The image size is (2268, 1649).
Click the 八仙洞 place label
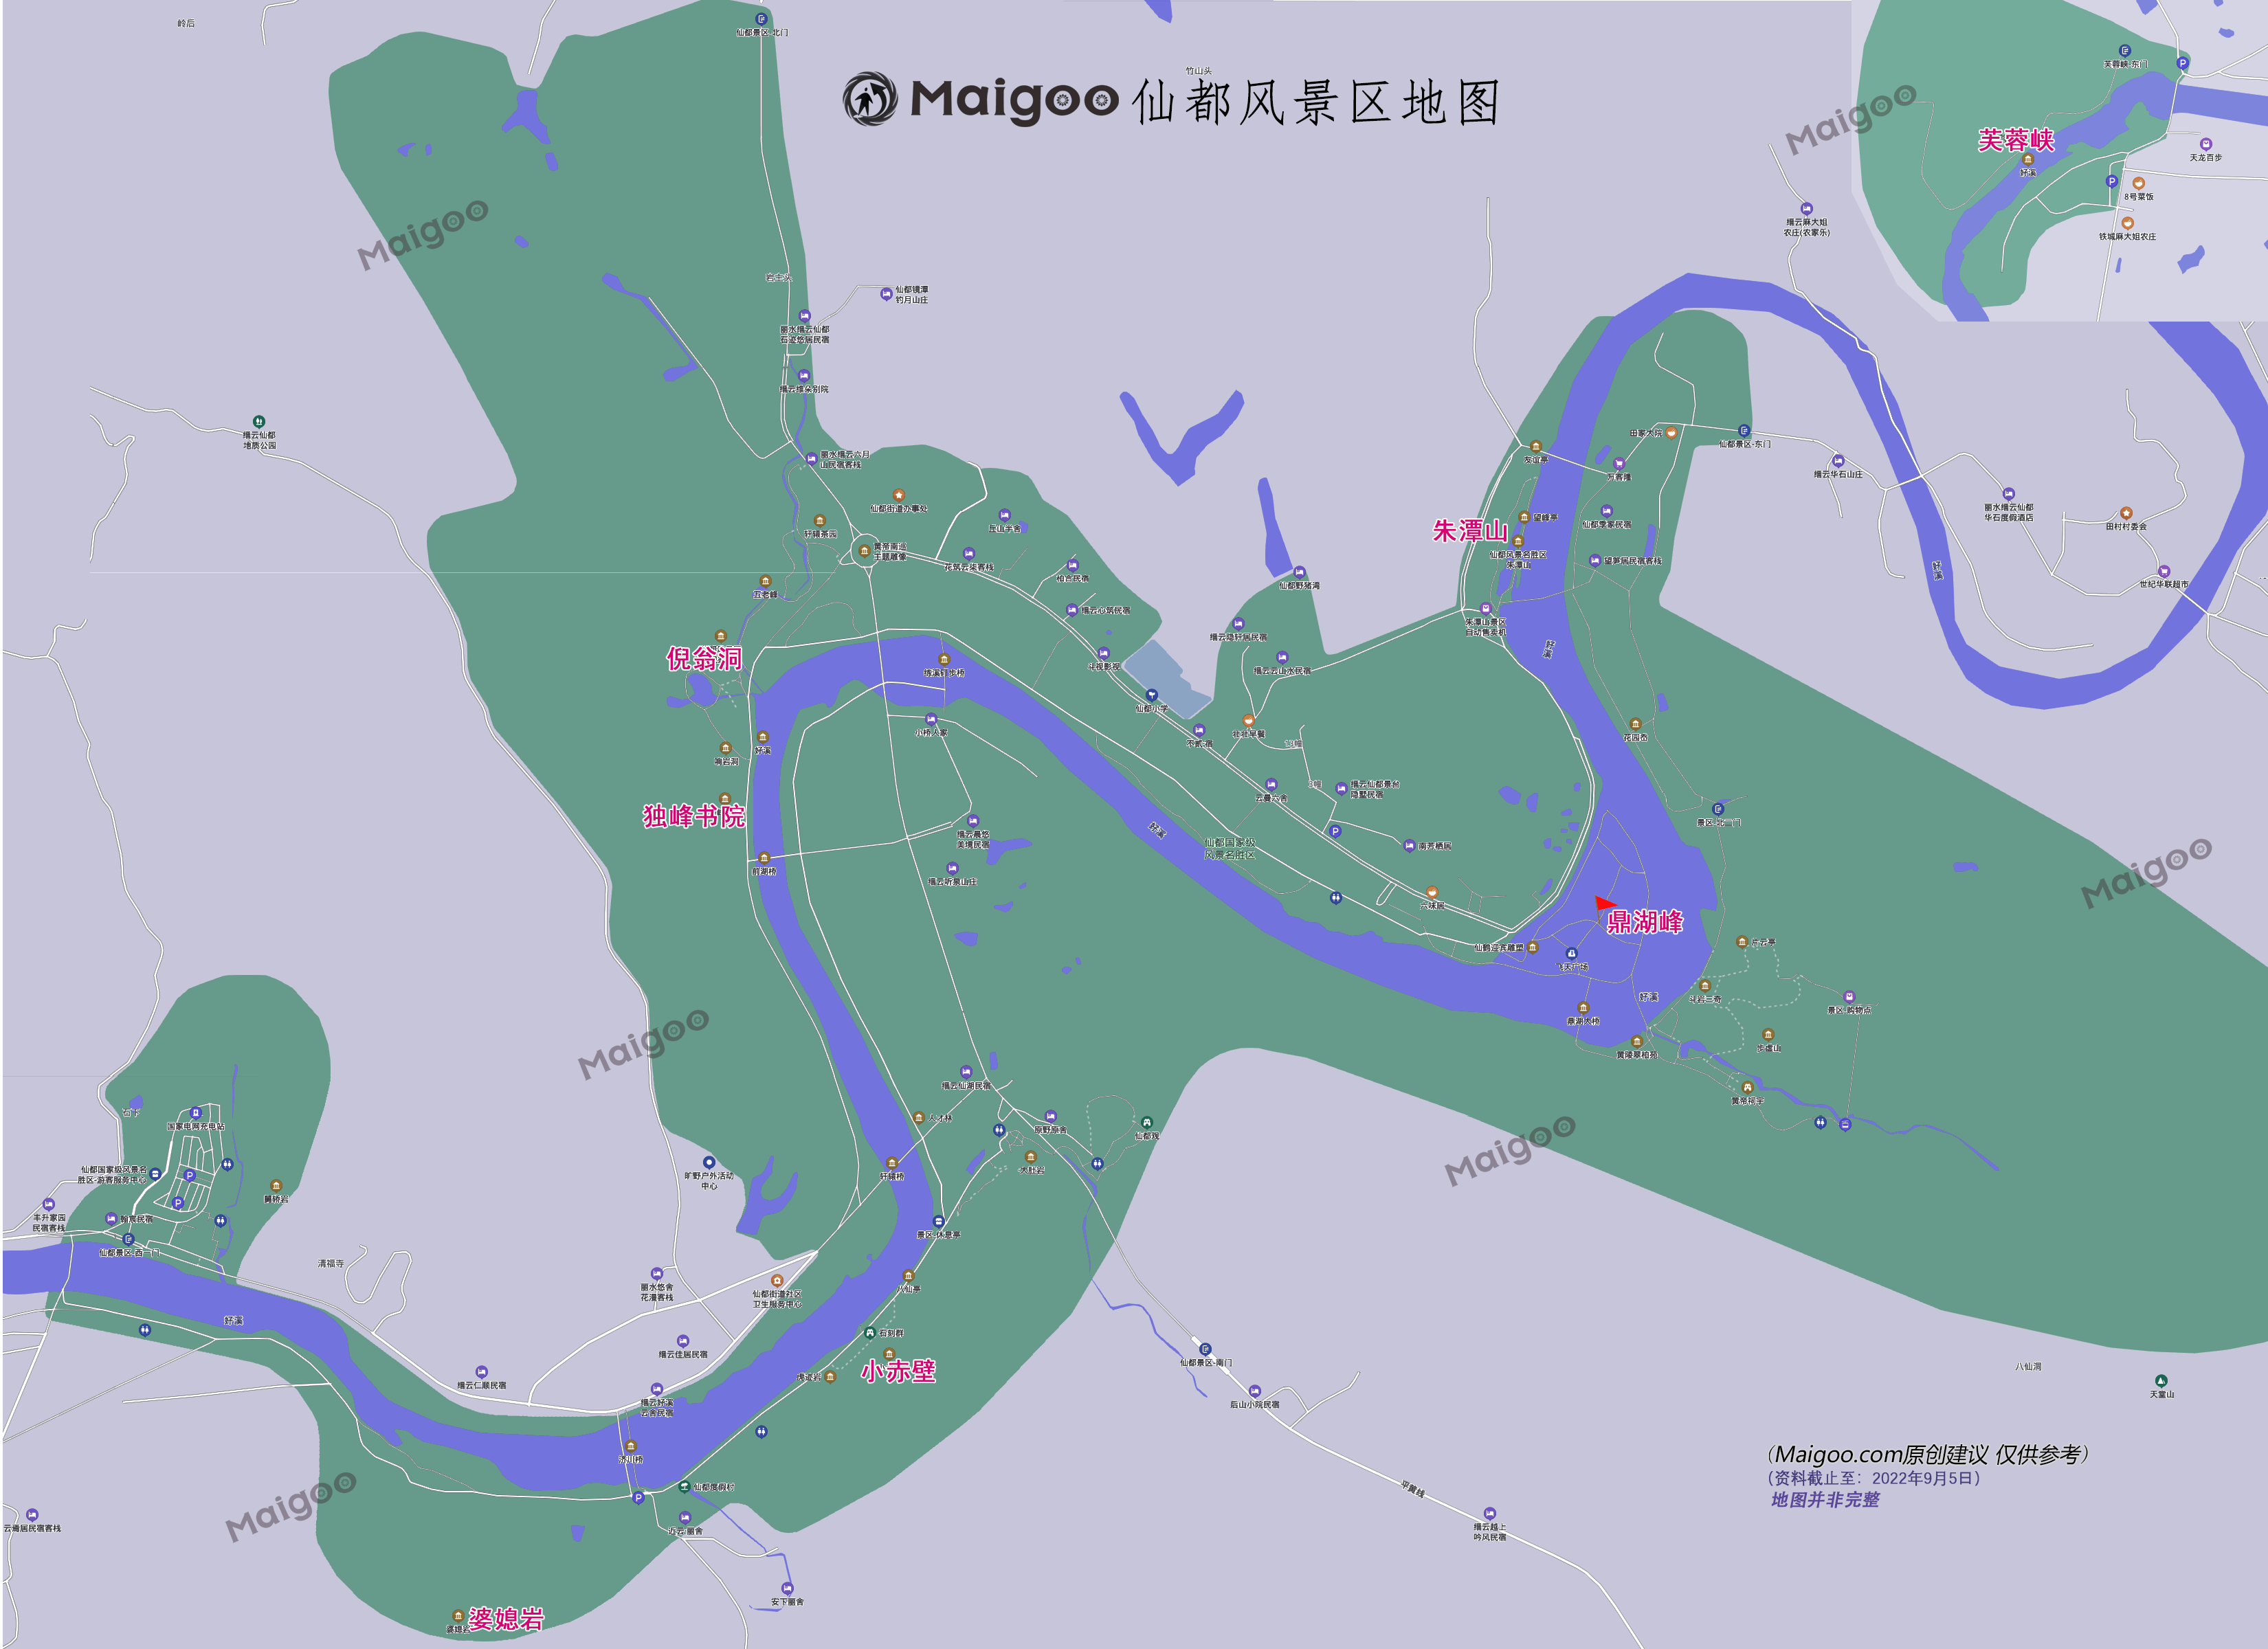pos(2028,1366)
